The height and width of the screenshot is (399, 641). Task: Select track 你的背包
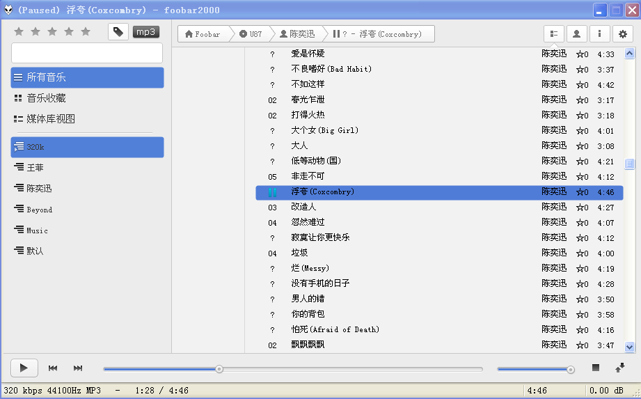point(439,314)
